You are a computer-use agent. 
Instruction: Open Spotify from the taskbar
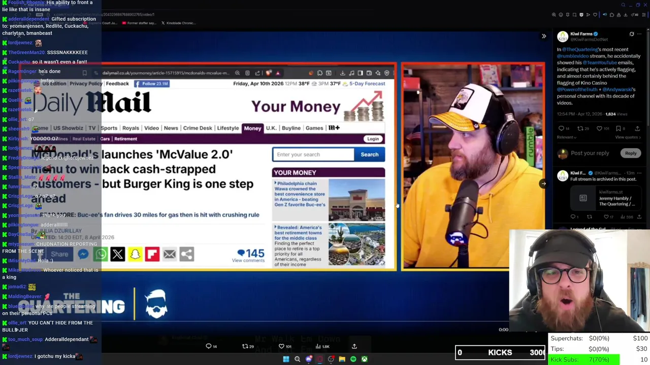pos(353,359)
